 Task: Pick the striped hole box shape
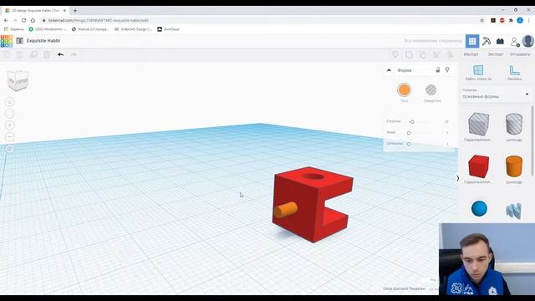(x=478, y=125)
